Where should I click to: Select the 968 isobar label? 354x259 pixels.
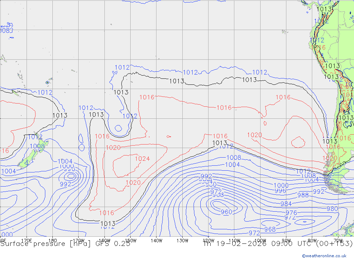tap(270, 229)
